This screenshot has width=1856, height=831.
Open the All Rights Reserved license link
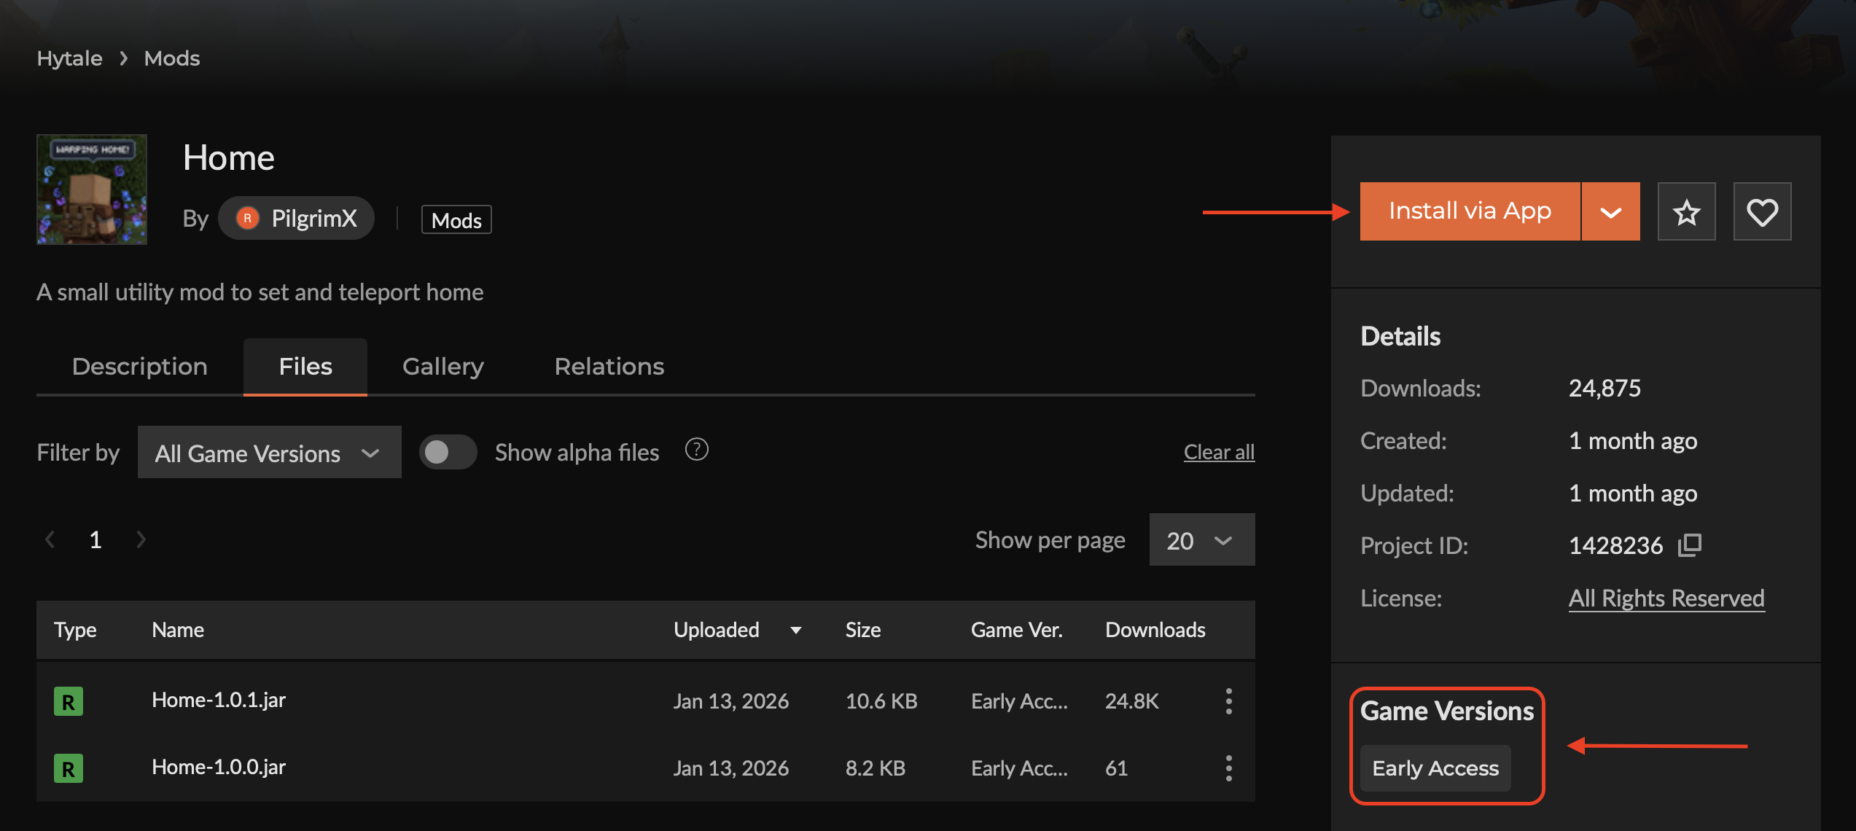[x=1666, y=598]
